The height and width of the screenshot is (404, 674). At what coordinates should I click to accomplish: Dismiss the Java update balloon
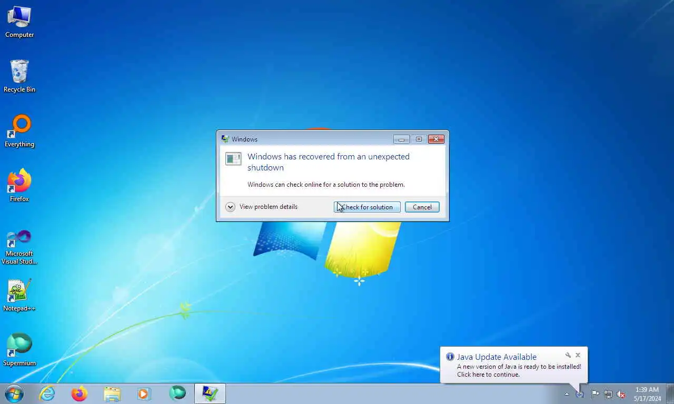click(x=578, y=355)
